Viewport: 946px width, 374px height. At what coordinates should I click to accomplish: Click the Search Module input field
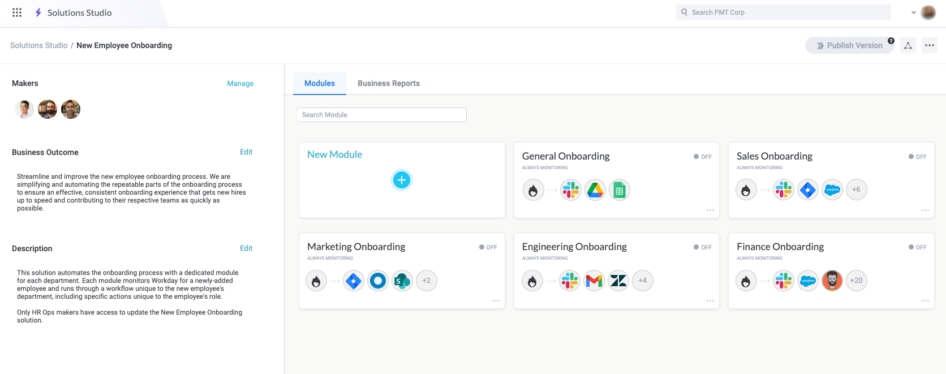click(382, 115)
